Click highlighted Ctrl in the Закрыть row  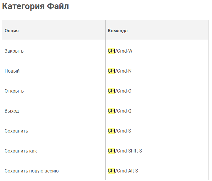pos(111,51)
